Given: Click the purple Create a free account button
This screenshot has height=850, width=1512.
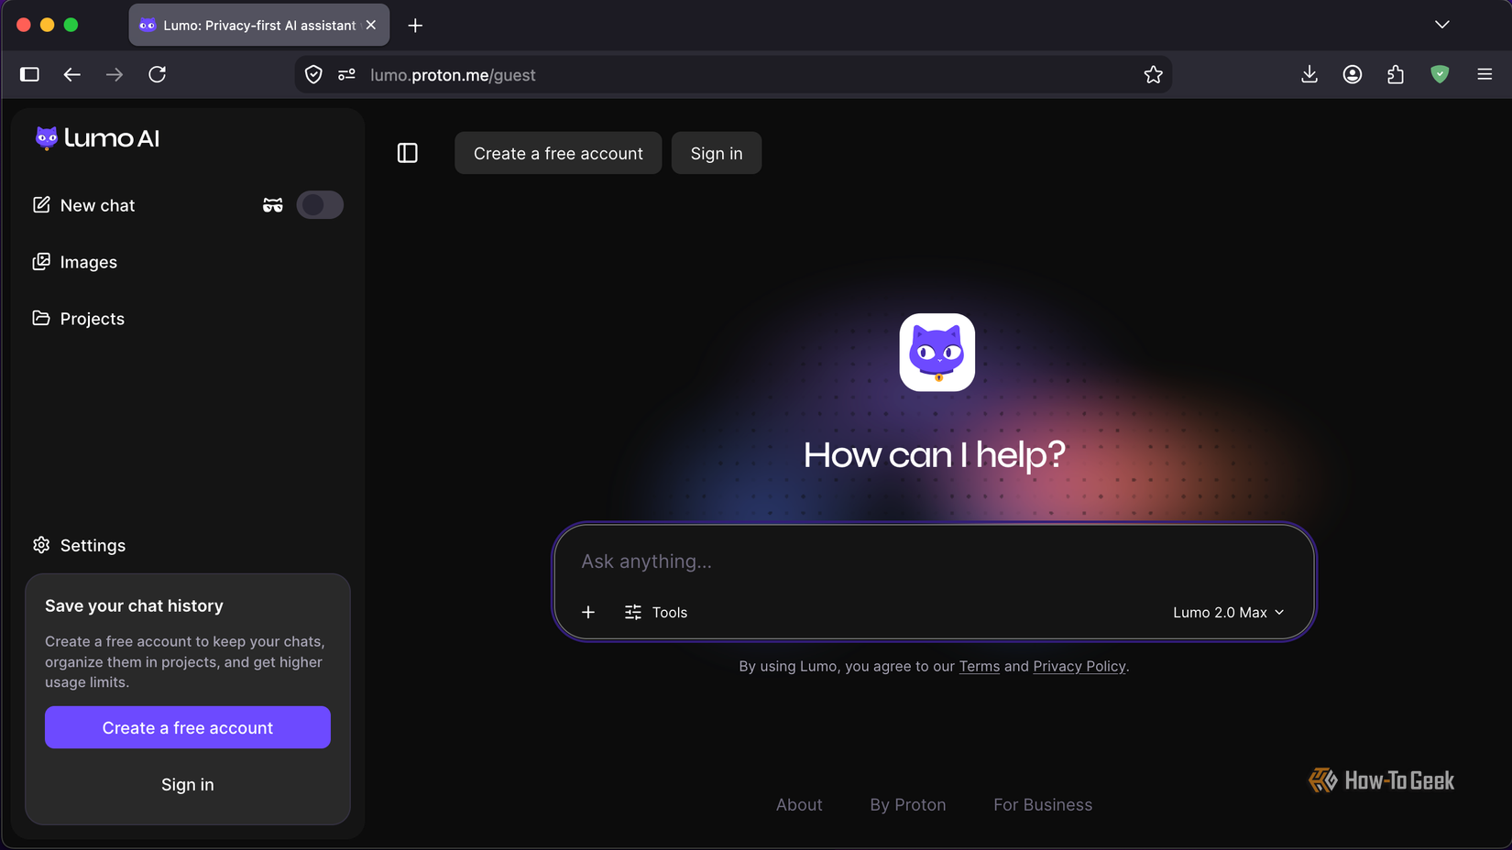Looking at the screenshot, I should tap(188, 727).
